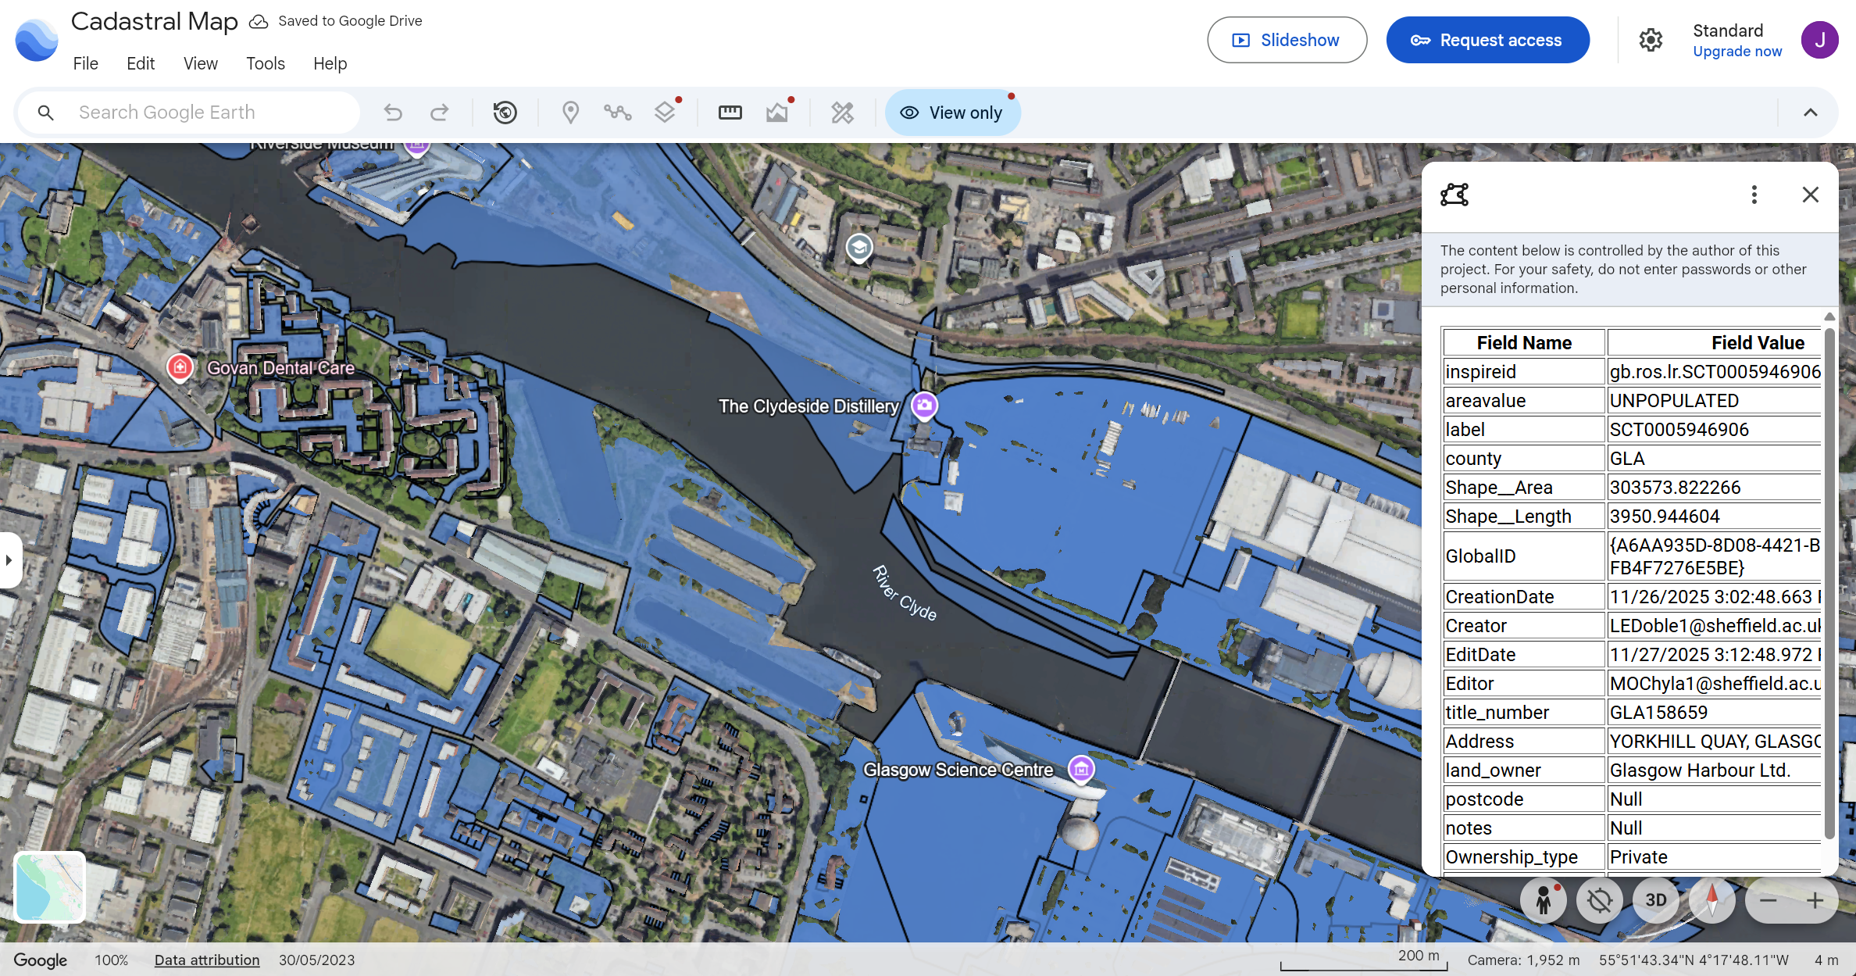The height and width of the screenshot is (976, 1856).
Task: Click the compass to reset north
Action: [1711, 900]
